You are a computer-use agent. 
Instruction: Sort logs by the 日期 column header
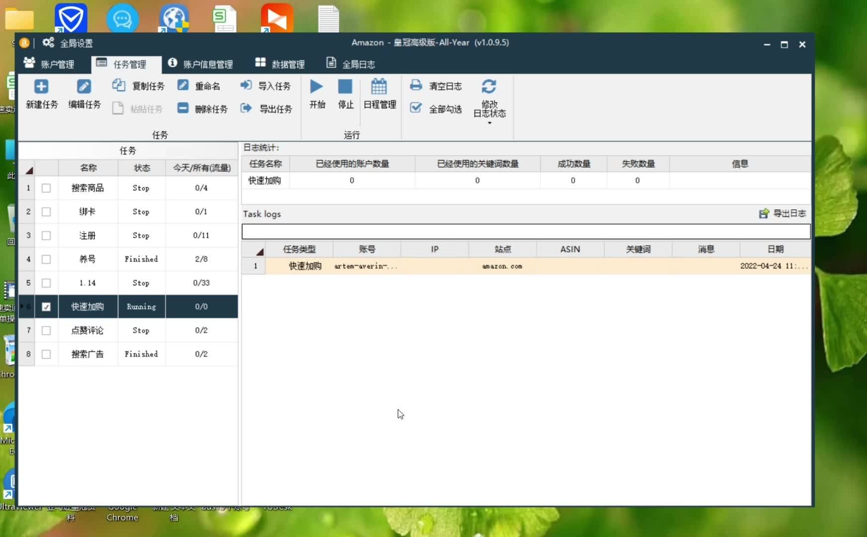click(x=776, y=249)
